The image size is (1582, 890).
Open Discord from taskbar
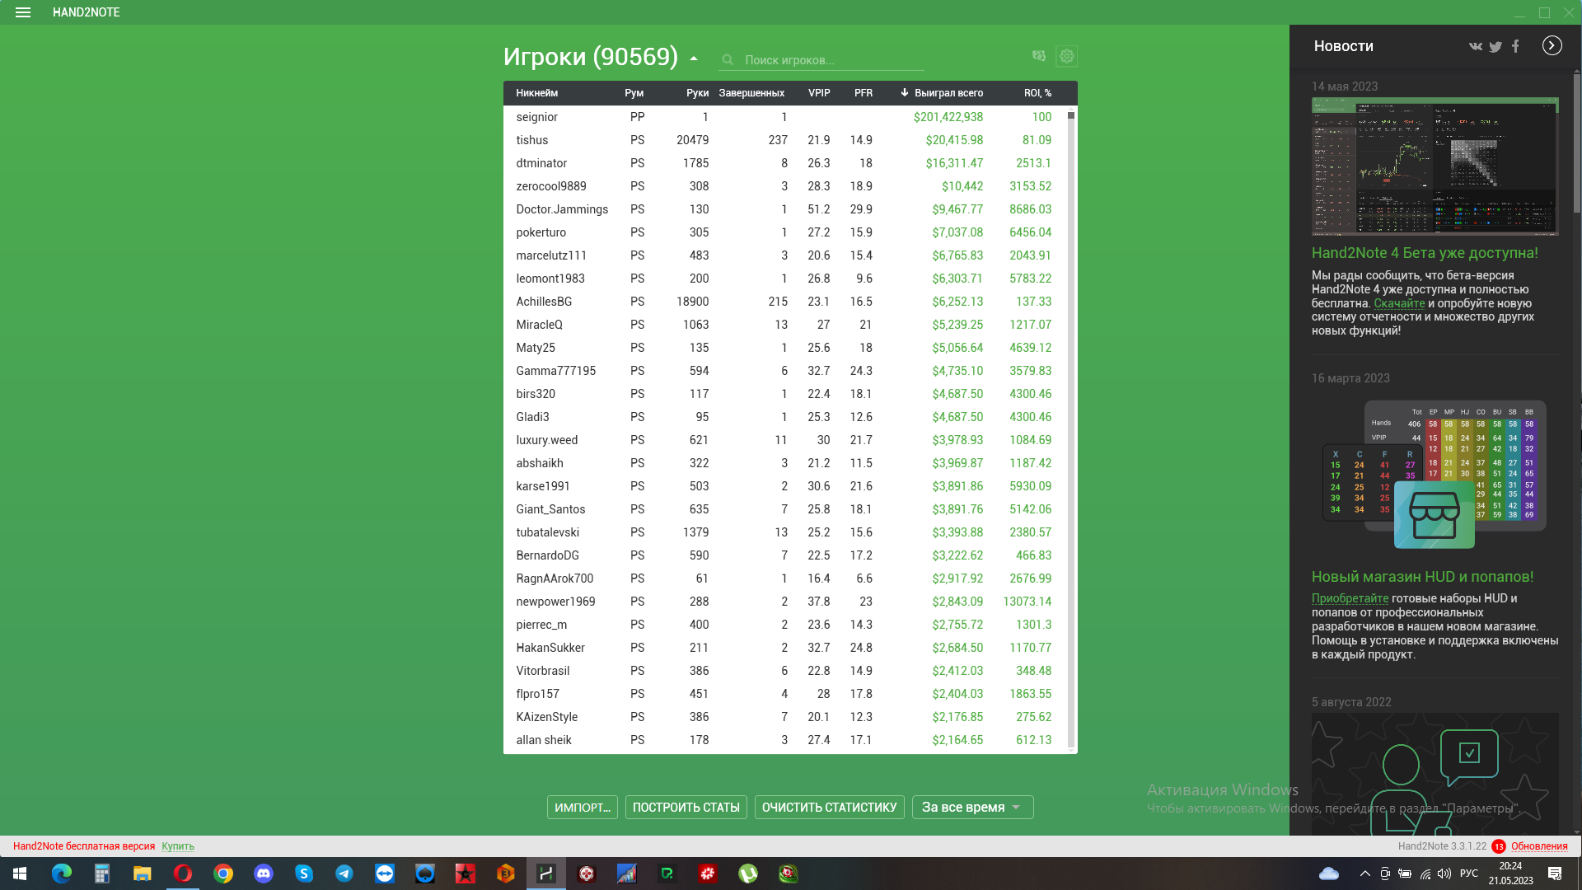(264, 874)
